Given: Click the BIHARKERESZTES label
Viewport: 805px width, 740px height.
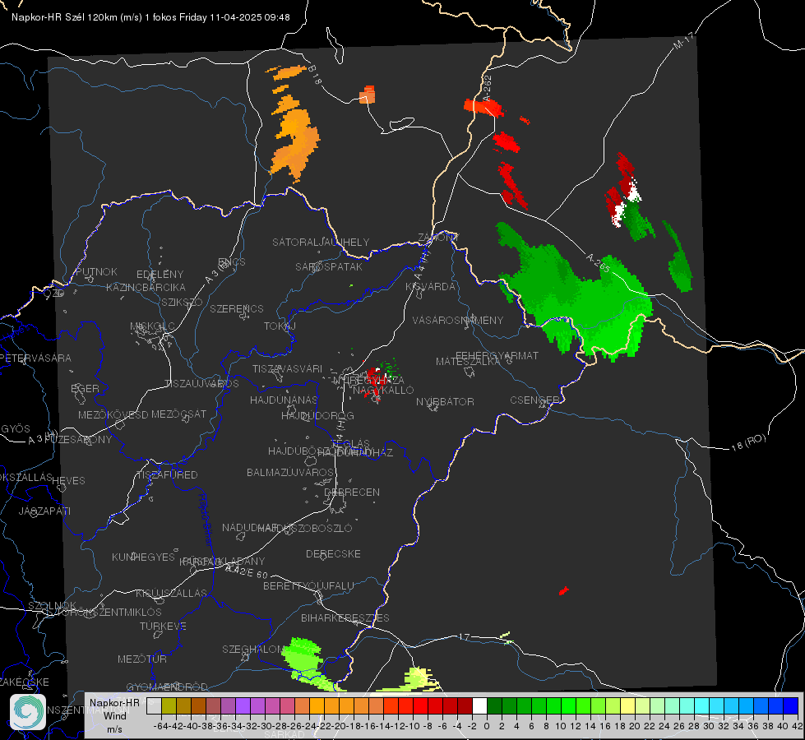Looking at the screenshot, I should [345, 618].
